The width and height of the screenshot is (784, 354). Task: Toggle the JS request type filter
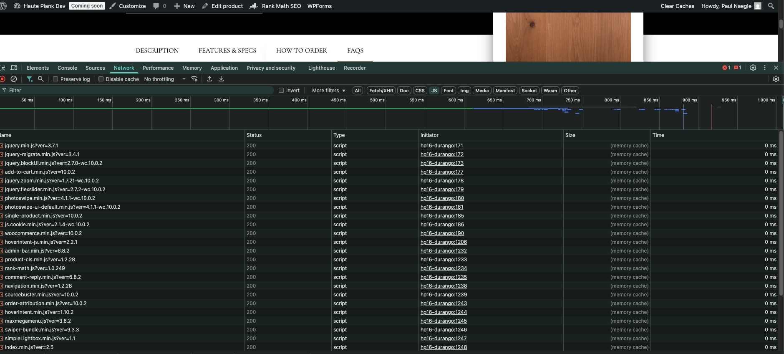434,91
